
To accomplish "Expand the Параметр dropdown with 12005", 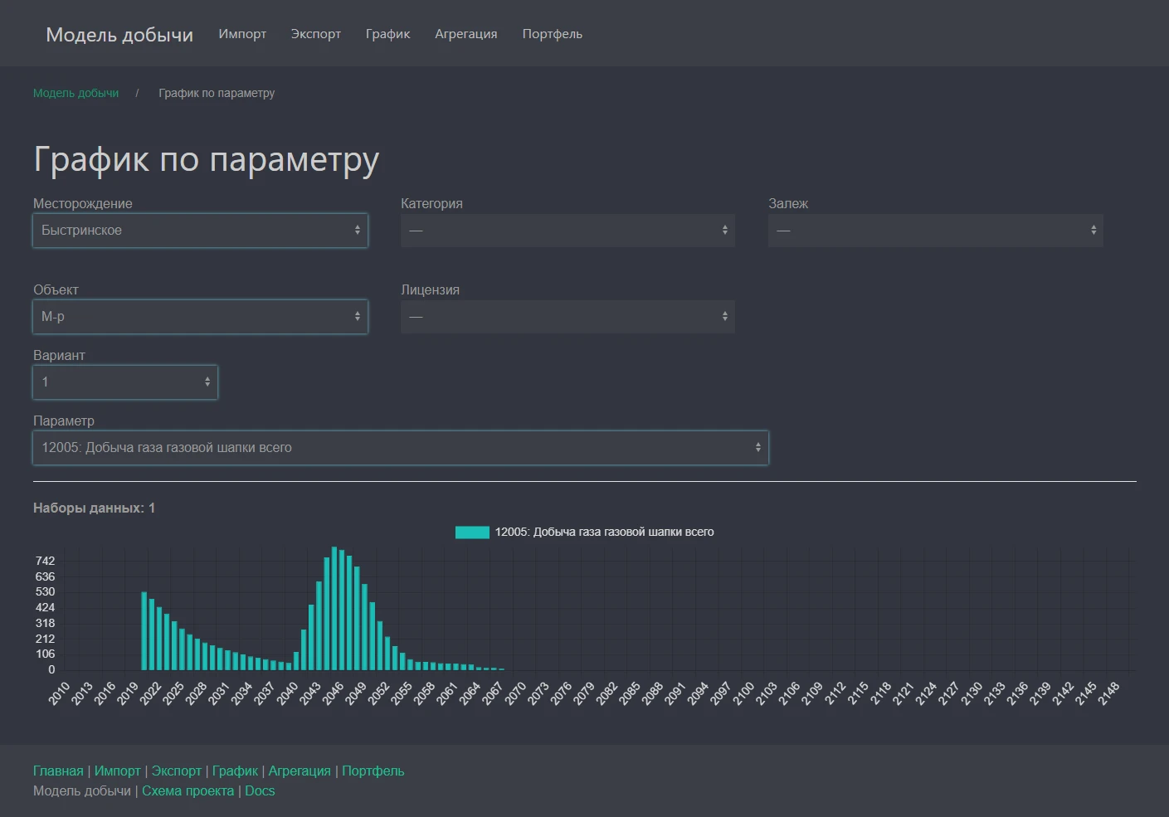I will click(401, 448).
